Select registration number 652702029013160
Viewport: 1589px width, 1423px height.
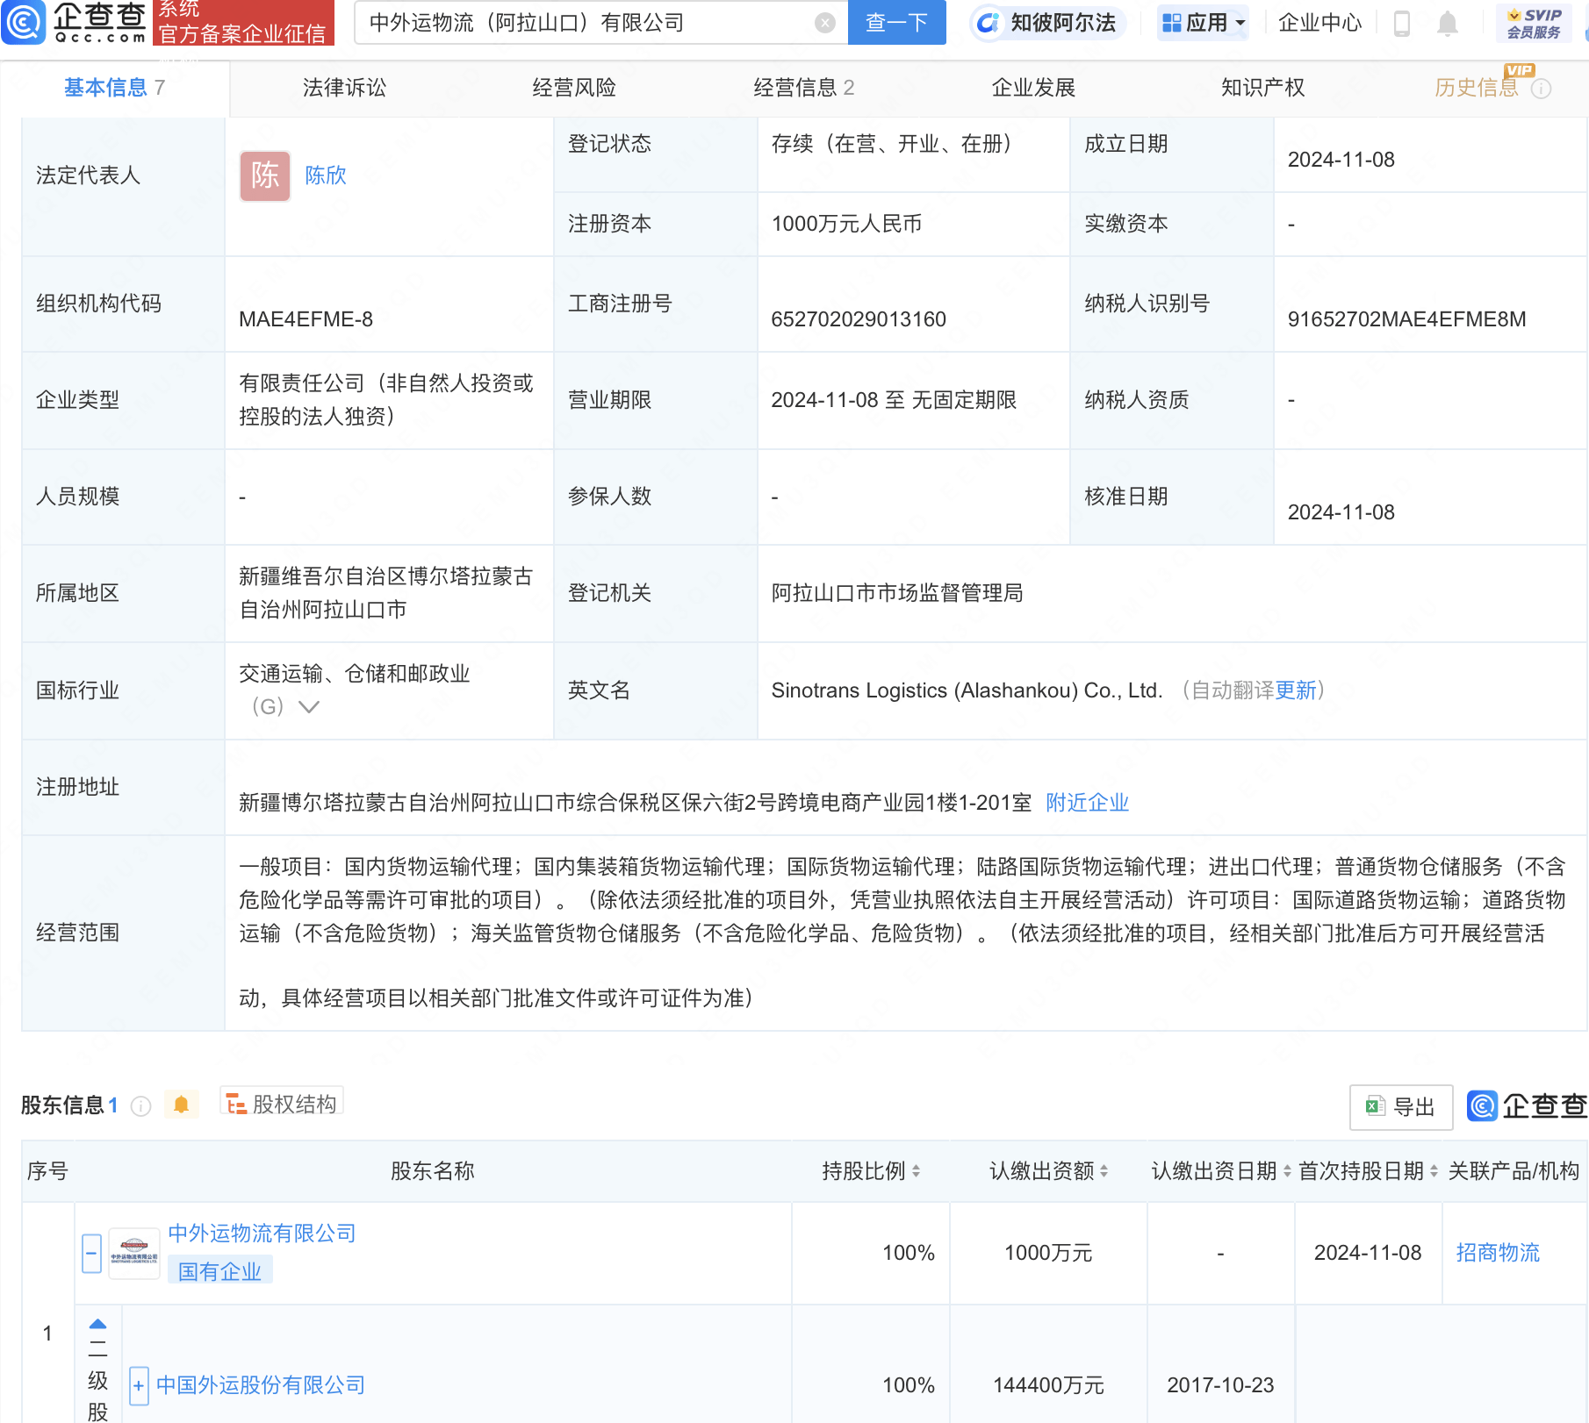pyautogui.click(x=859, y=319)
